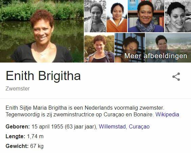Click the description paragraph text
191x153 pixels.
92,111
